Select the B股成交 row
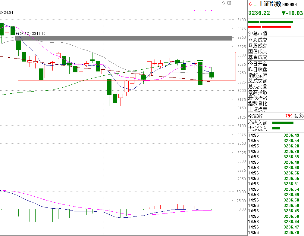This screenshot has height=236, width=304. click(276, 46)
